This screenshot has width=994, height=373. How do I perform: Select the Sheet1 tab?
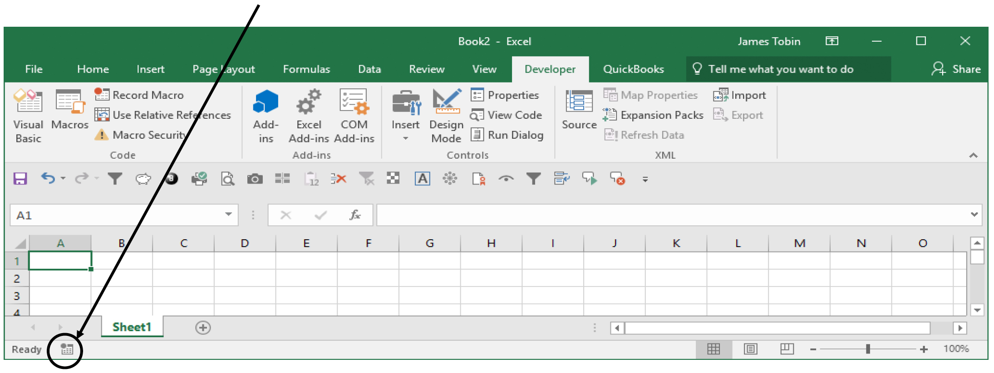coord(132,327)
